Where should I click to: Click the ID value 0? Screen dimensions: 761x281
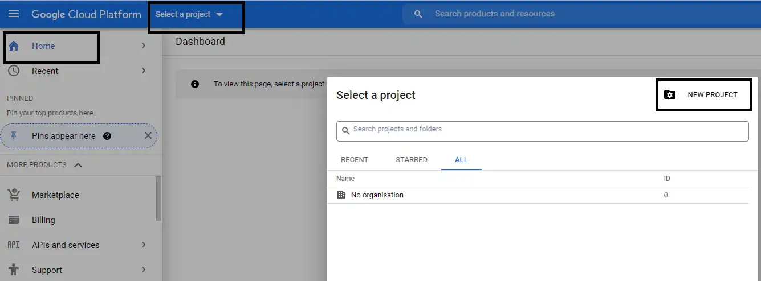click(666, 195)
